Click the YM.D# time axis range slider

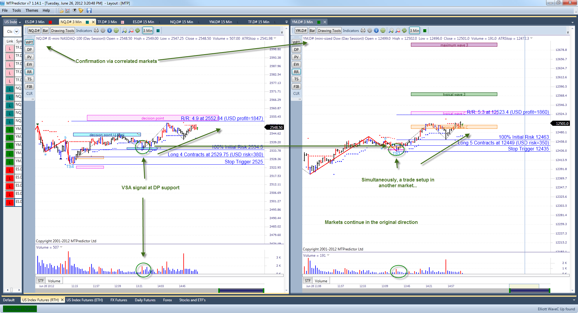530,290
